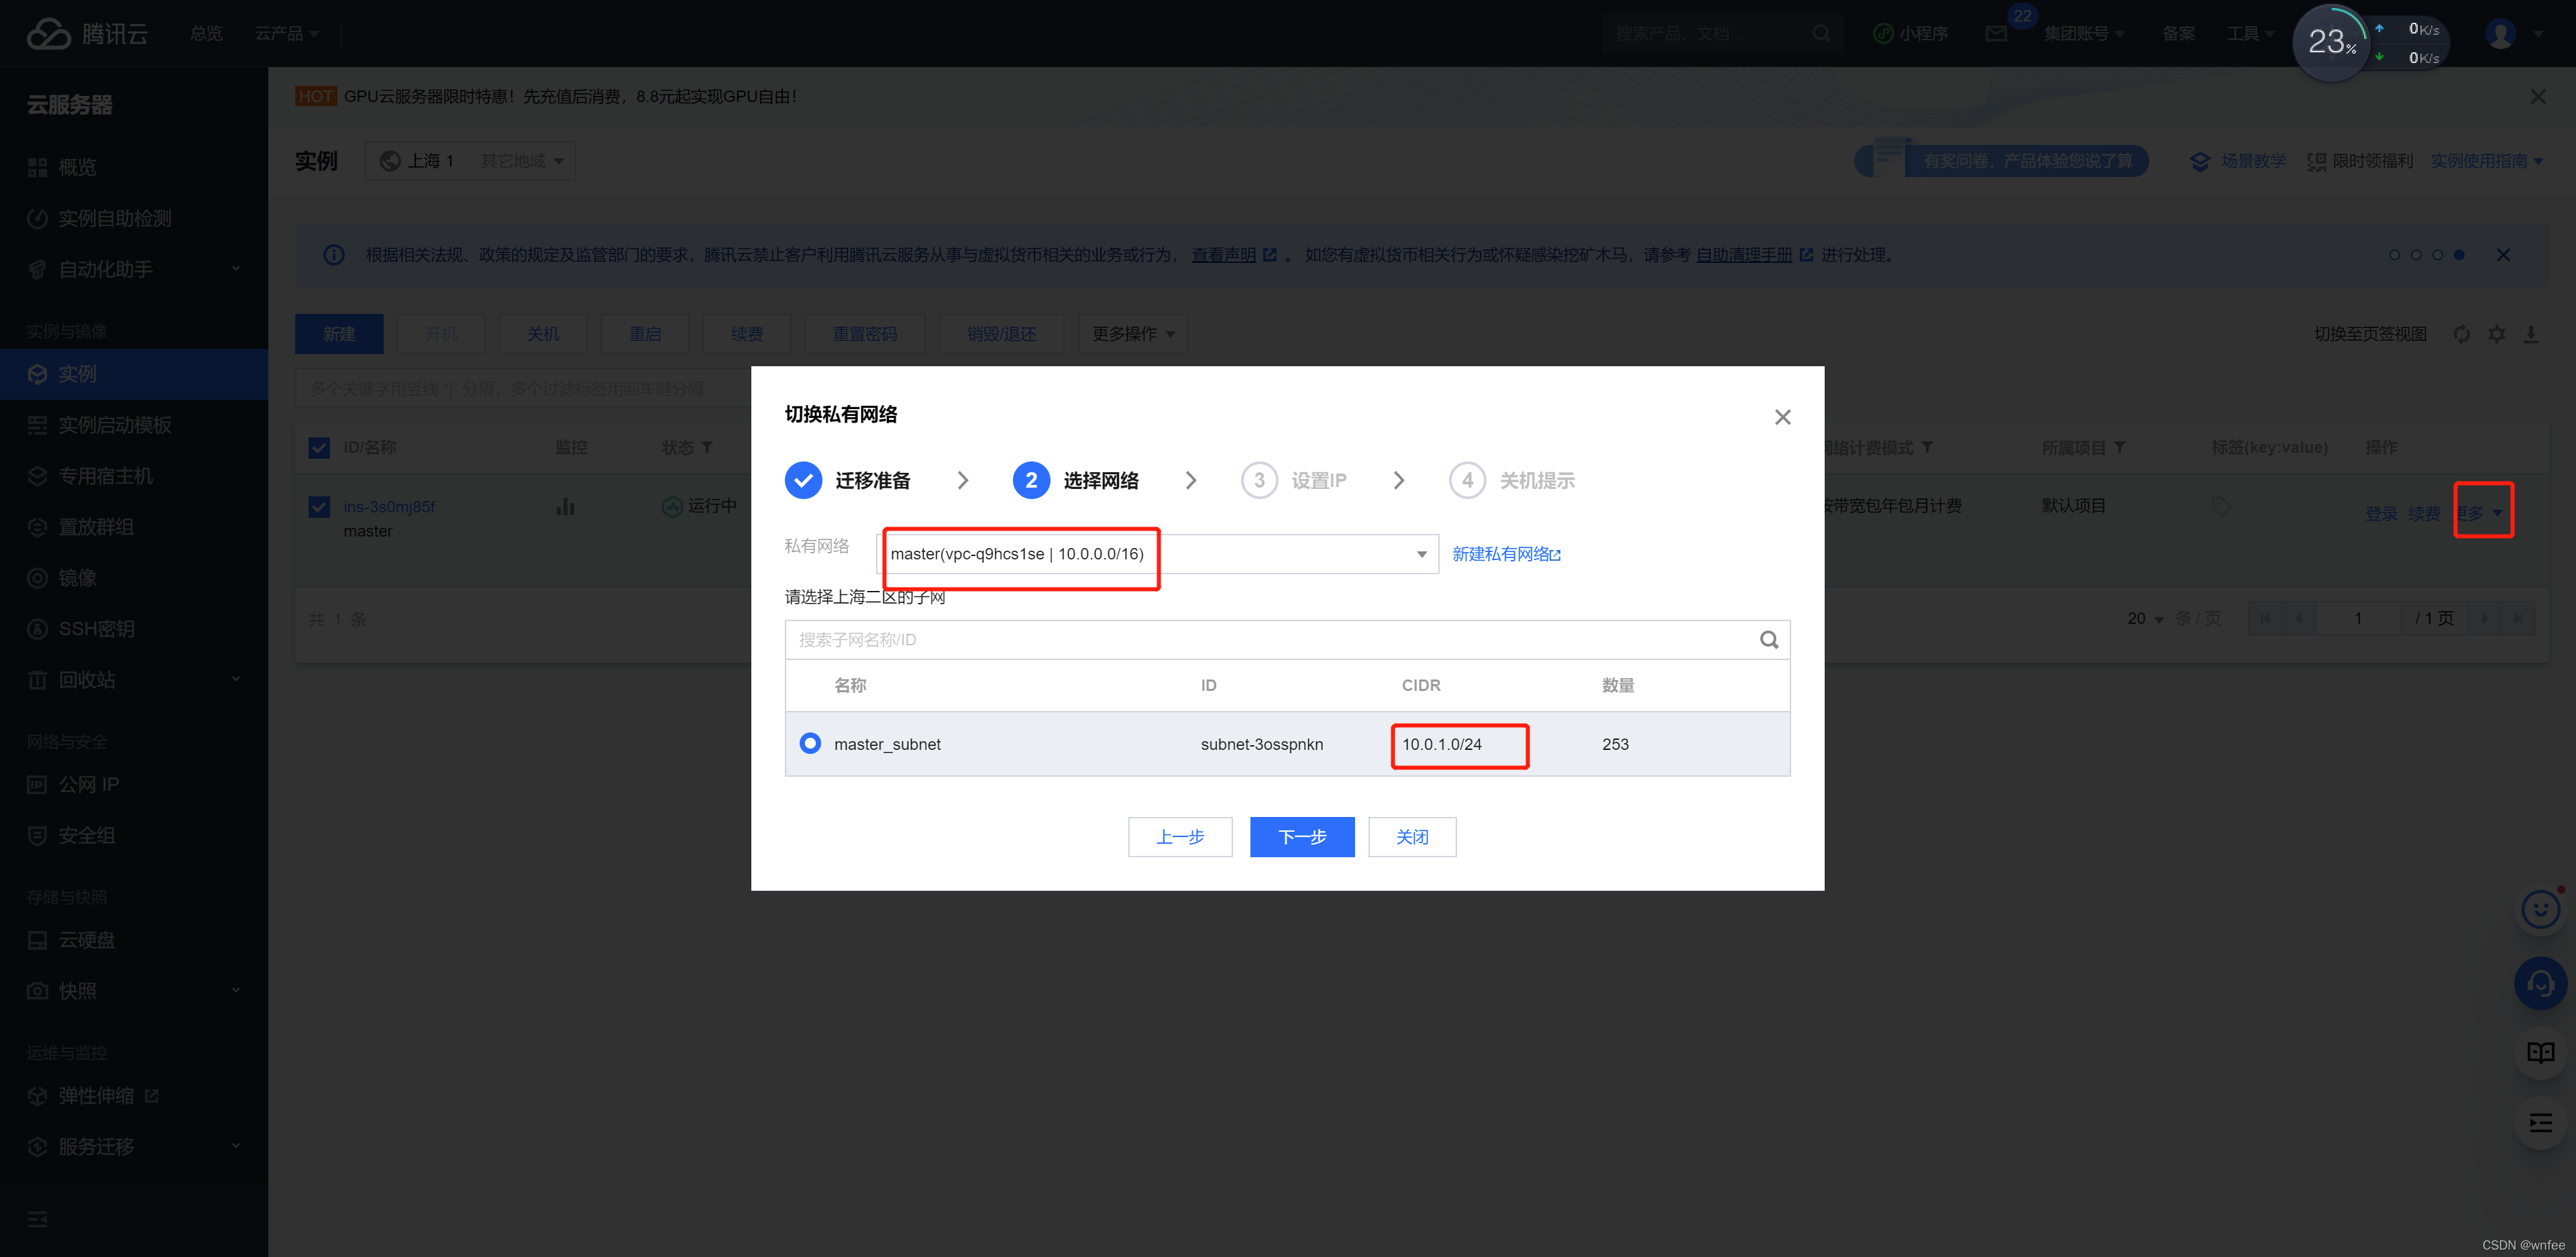Image resolution: width=2576 pixels, height=1257 pixels.
Task: Open the mail messages icon
Action: (x=1996, y=34)
